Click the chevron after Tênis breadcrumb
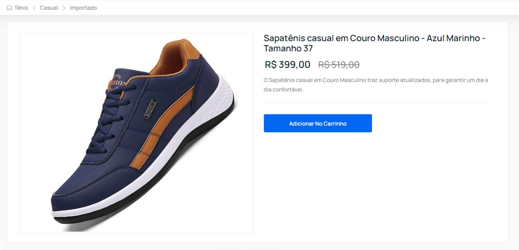The width and height of the screenshot is (519, 250). pyautogui.click(x=34, y=8)
